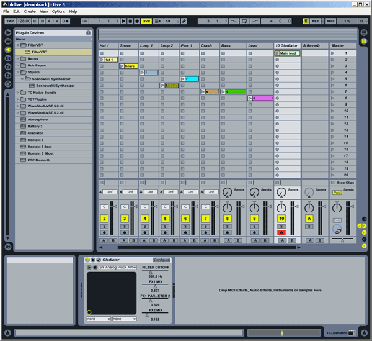Click the TAP tempo button
This screenshot has width=372, height=341.
[x=10, y=21]
